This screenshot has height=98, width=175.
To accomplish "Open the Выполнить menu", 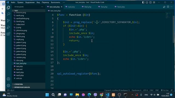I will click(x=56, y=2).
